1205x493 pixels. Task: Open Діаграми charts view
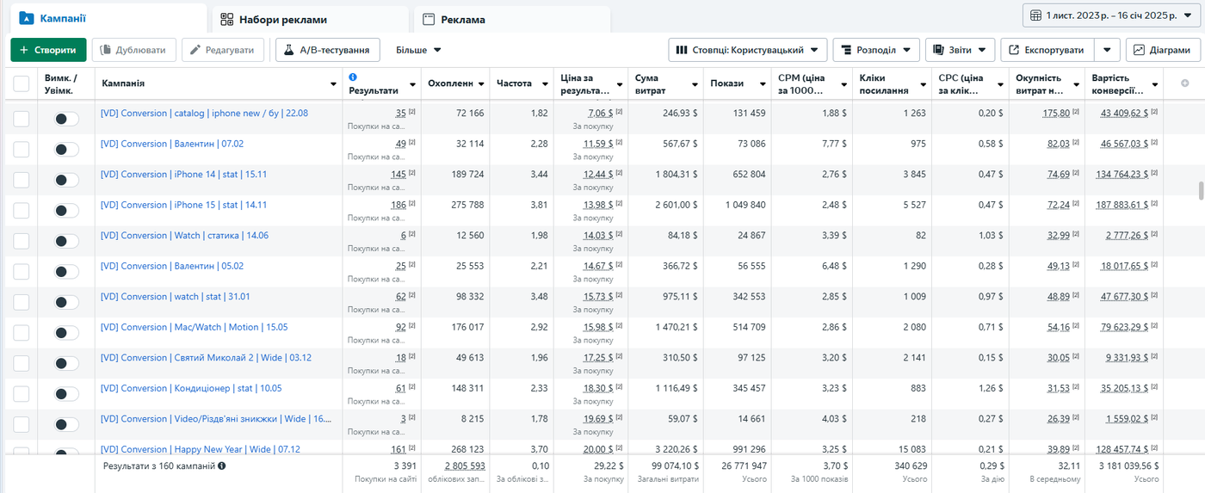[x=1163, y=50]
